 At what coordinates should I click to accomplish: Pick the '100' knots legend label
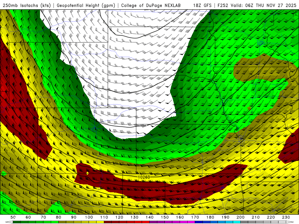89,217
